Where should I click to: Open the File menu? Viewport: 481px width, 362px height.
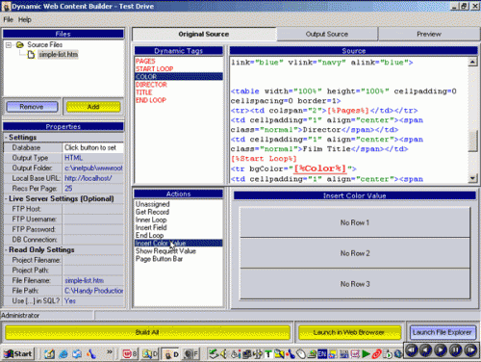tap(8, 20)
